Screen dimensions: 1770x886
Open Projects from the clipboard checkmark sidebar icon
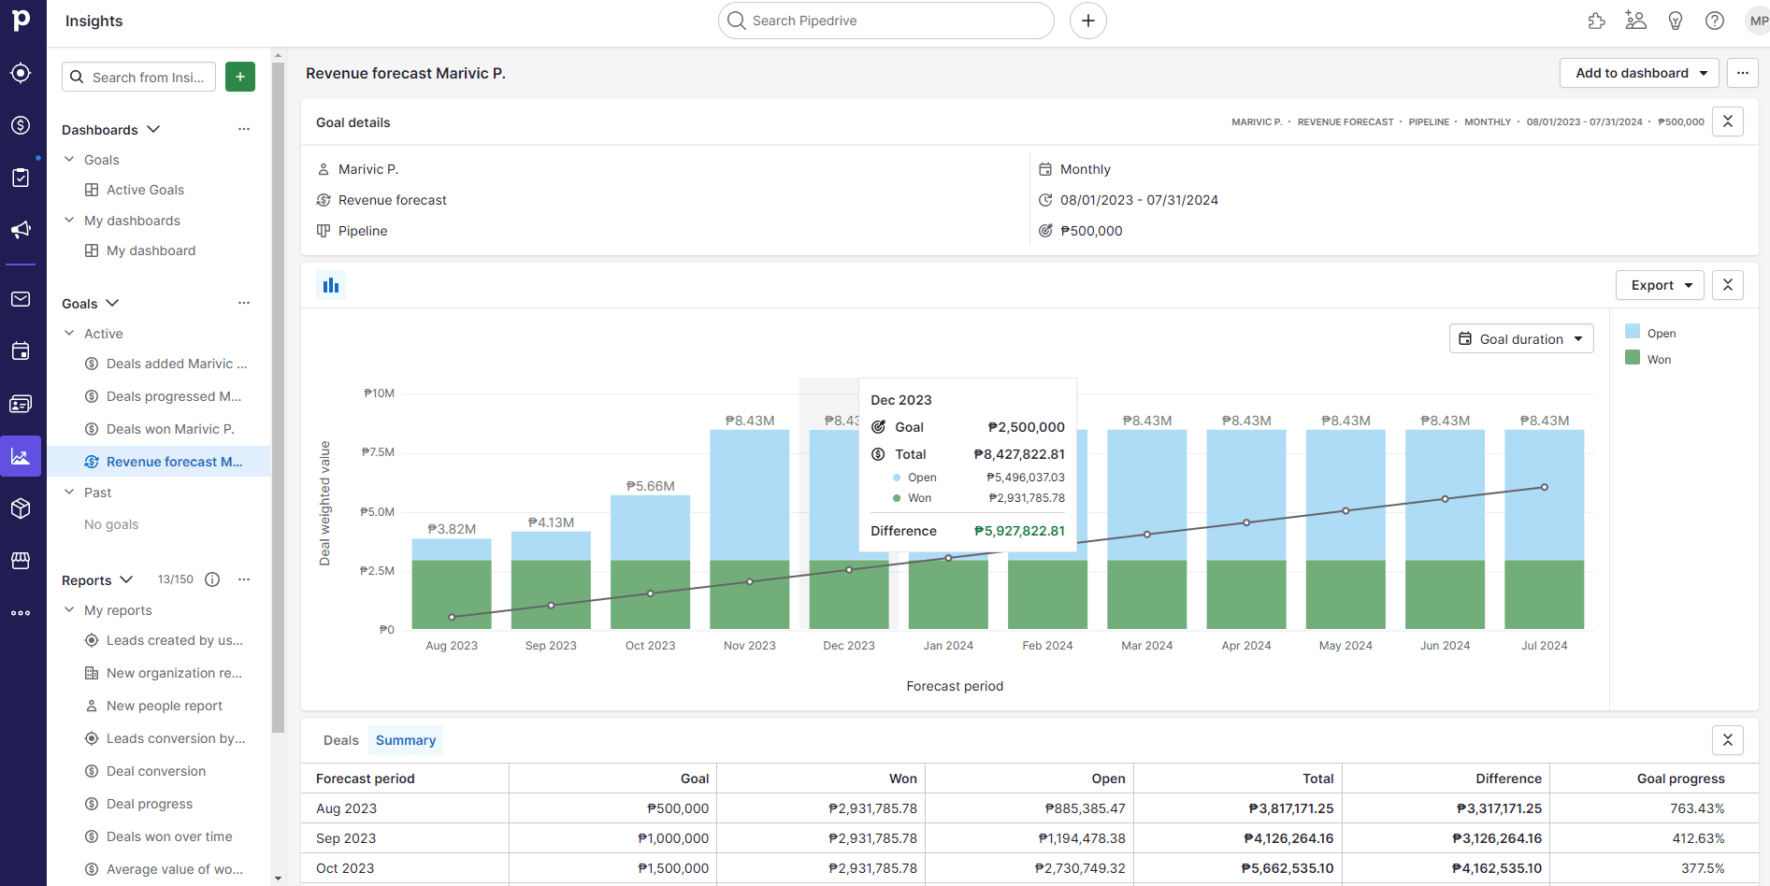click(21, 178)
